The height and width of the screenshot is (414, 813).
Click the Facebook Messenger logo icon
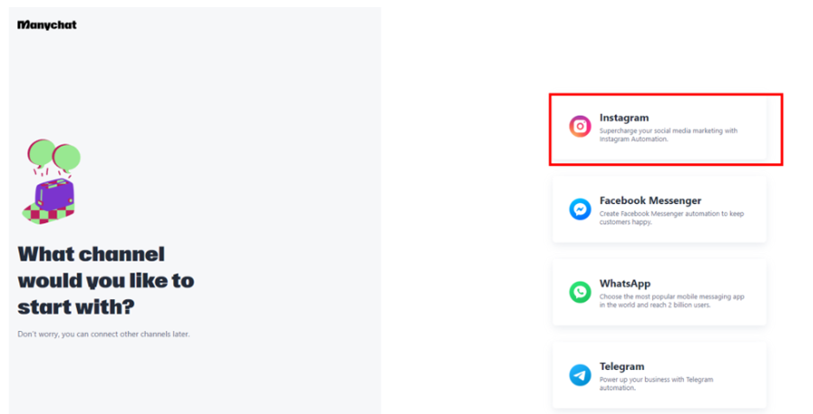(x=579, y=209)
